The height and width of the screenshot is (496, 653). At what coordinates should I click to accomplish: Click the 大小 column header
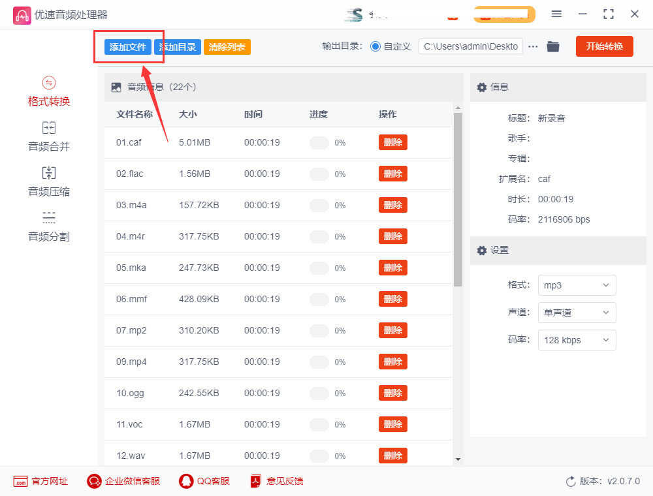pos(187,114)
